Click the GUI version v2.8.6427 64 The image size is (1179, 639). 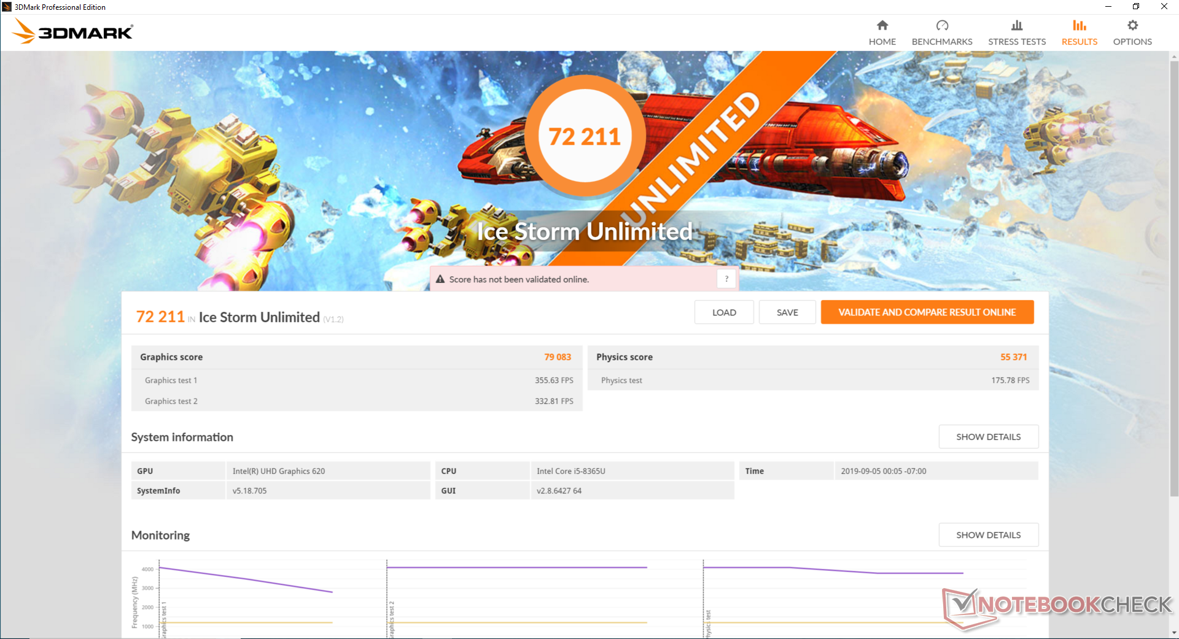[559, 490]
